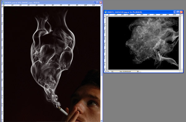
Task: Click the document icon in the 788872_54454328.jpg title bar
Action: 105,12
